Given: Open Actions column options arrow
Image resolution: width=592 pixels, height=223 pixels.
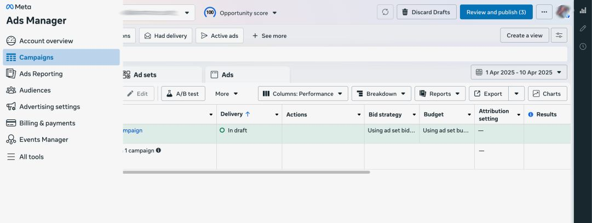Looking at the screenshot, I should [x=359, y=115].
